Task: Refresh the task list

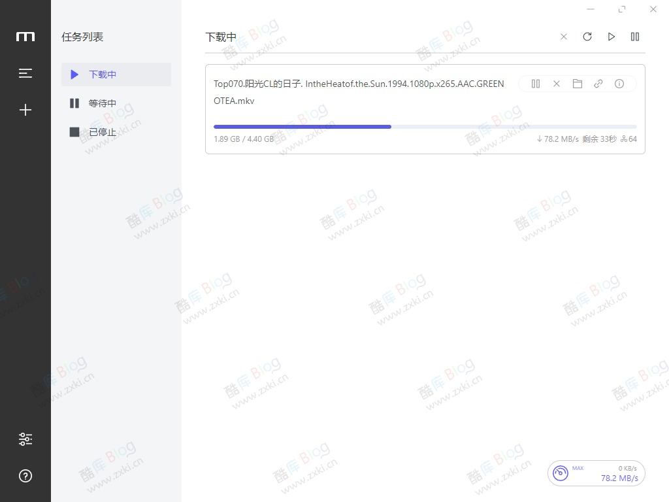Action: pyautogui.click(x=587, y=37)
